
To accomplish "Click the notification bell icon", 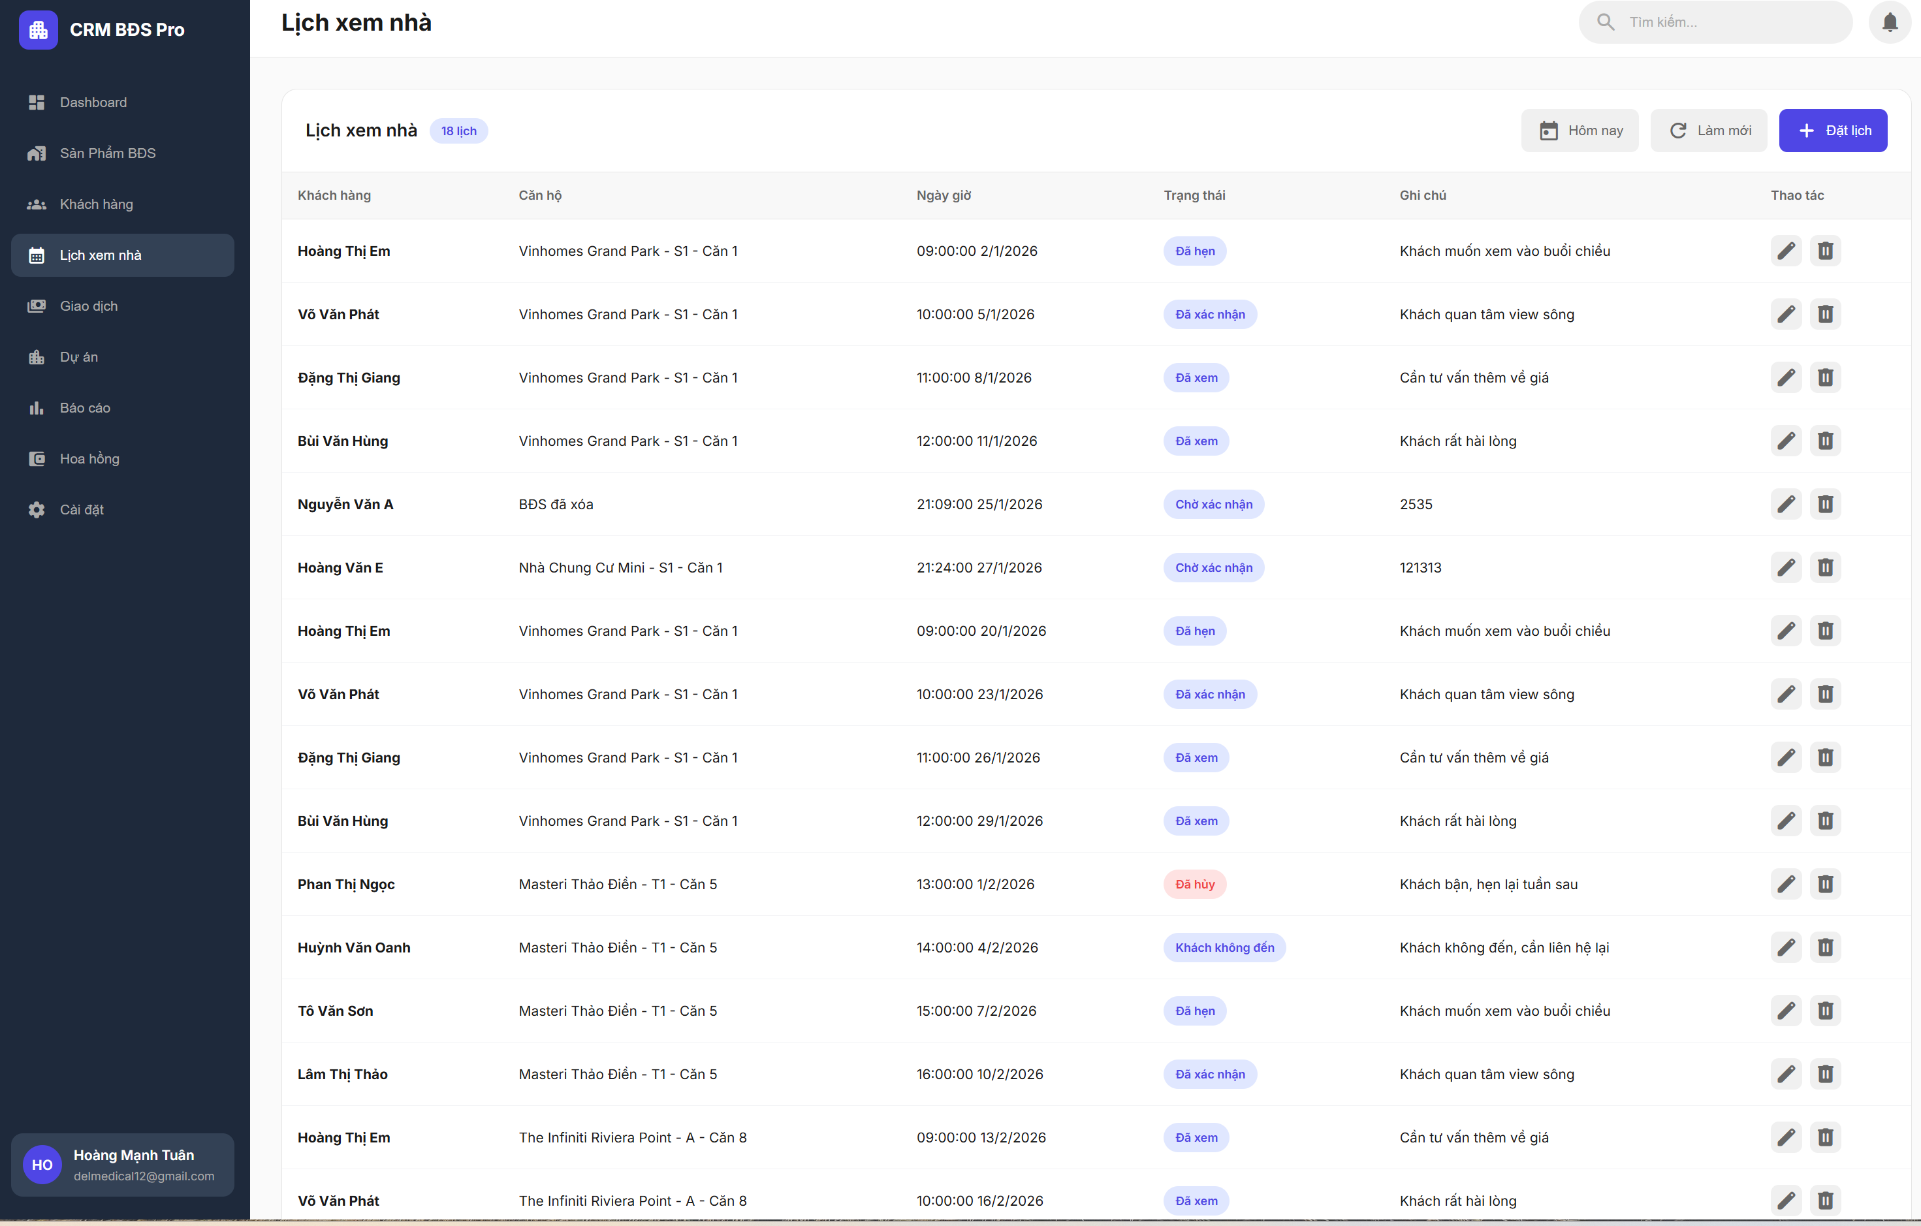I will tap(1889, 22).
